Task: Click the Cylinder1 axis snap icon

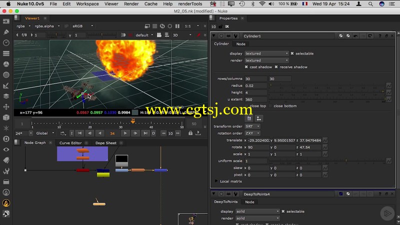Action: click(258, 118)
